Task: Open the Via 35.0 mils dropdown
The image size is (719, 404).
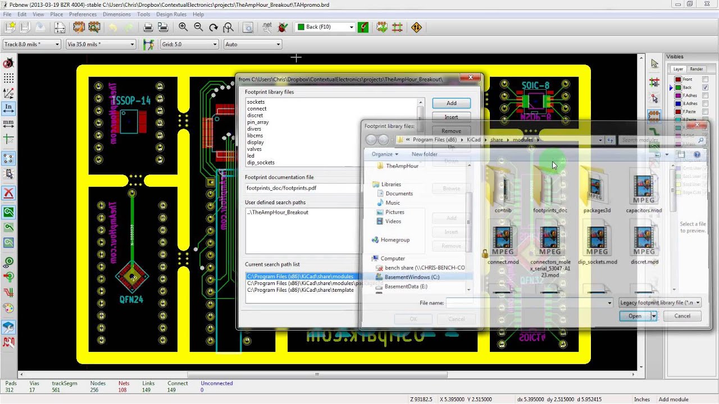Action: 101,44
